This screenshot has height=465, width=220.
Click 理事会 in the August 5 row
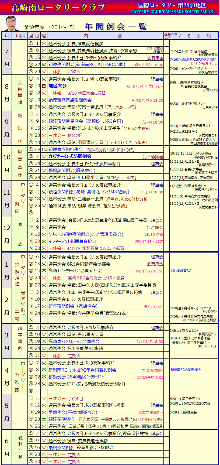[x=157, y=79]
